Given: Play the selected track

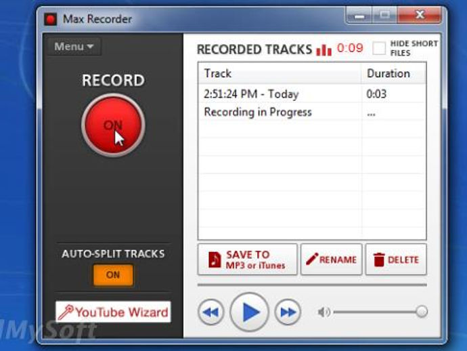Looking at the screenshot, I should [249, 312].
